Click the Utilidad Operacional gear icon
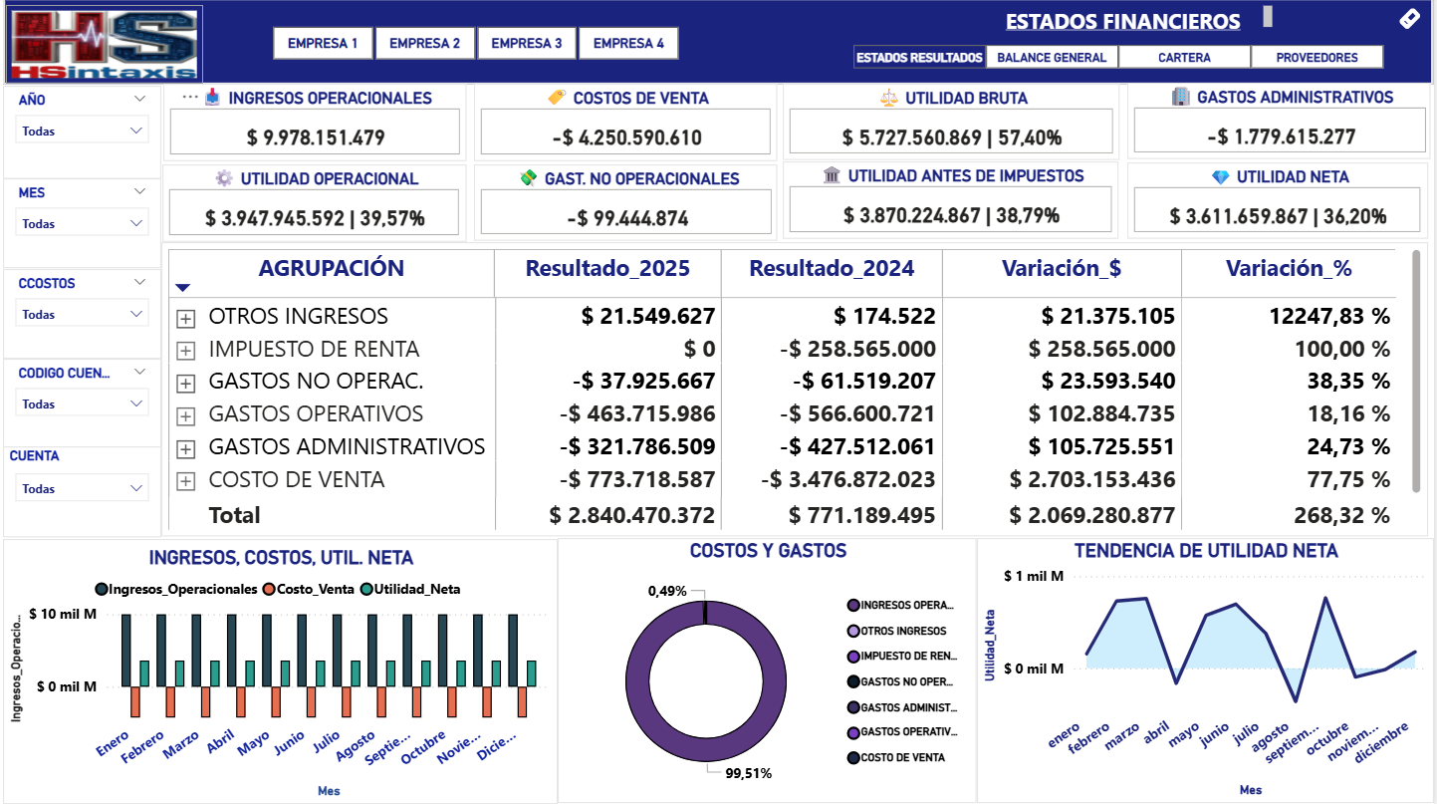This screenshot has height=804, width=1437. click(224, 178)
